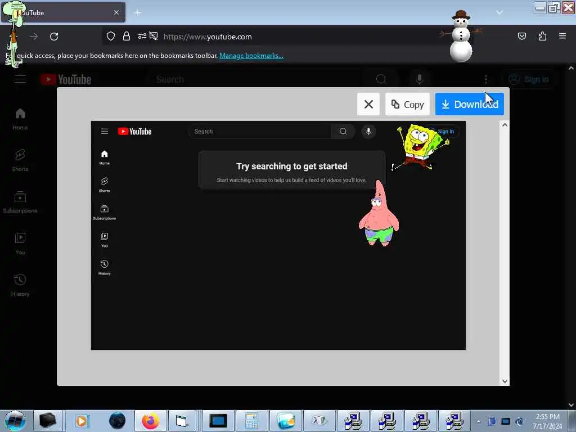Open the Extensions puzzle icon
The width and height of the screenshot is (576, 432).
pyautogui.click(x=542, y=37)
